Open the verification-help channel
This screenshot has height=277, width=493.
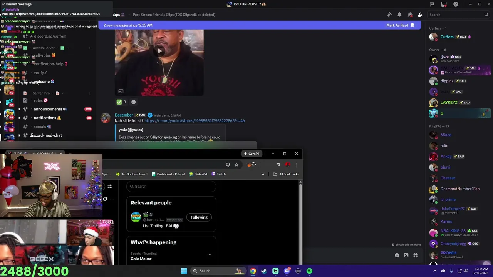(57, 64)
